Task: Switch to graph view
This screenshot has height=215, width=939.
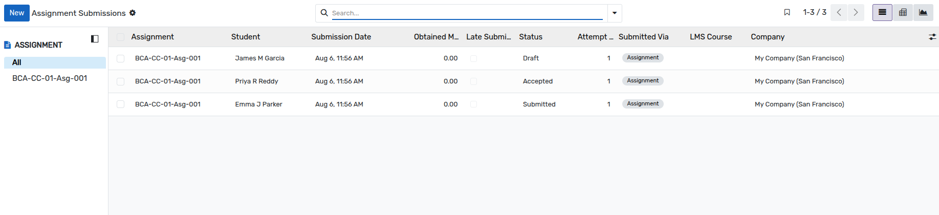Action: tap(923, 12)
